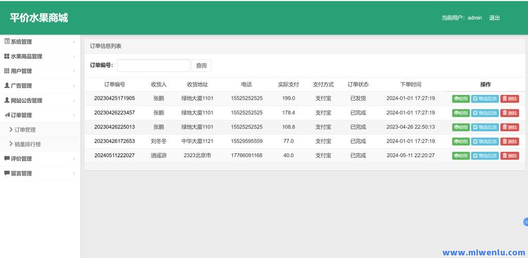
Task: View 明细 for order 20240511222027
Action: point(461,156)
